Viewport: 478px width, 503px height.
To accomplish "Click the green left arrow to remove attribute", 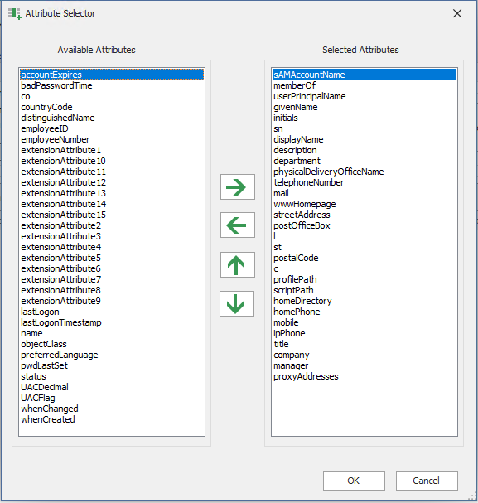I will click(x=238, y=225).
